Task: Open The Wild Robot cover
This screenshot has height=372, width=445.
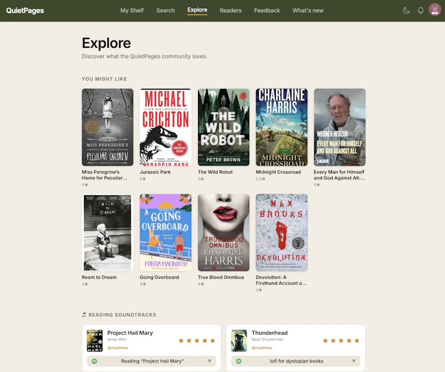Action: (x=224, y=127)
